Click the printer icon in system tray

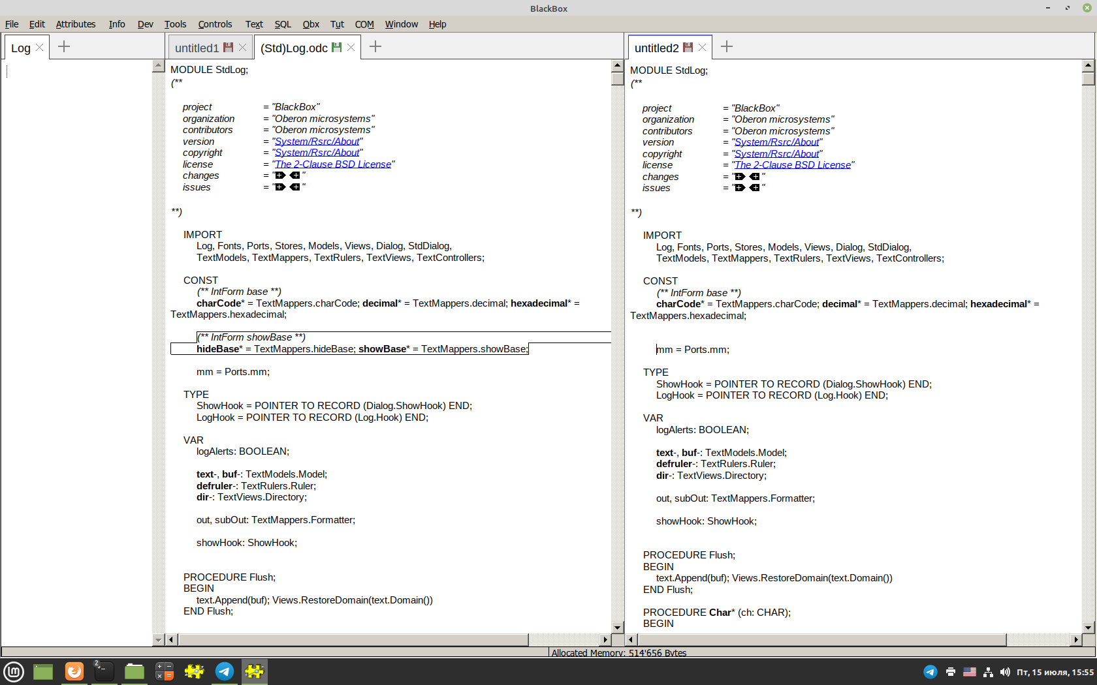[x=950, y=672]
